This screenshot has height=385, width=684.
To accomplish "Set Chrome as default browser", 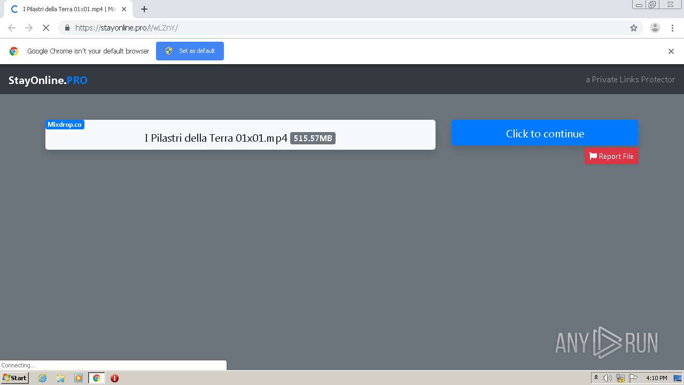I will (x=190, y=51).
